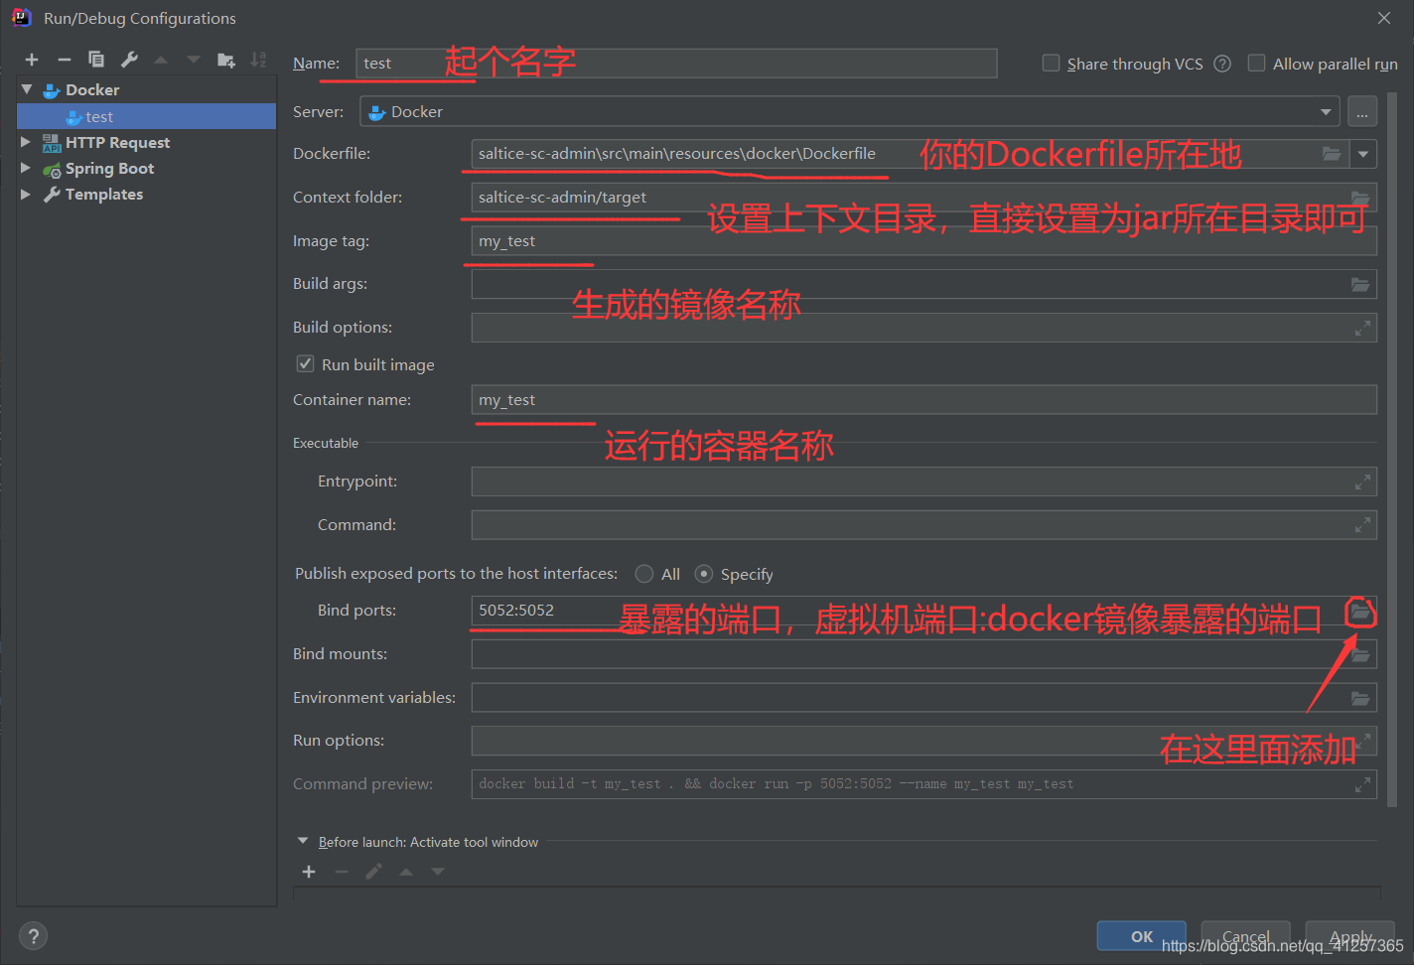Expand the HTTP Request node
Viewport: 1414px width, 965px height.
pos(26,142)
